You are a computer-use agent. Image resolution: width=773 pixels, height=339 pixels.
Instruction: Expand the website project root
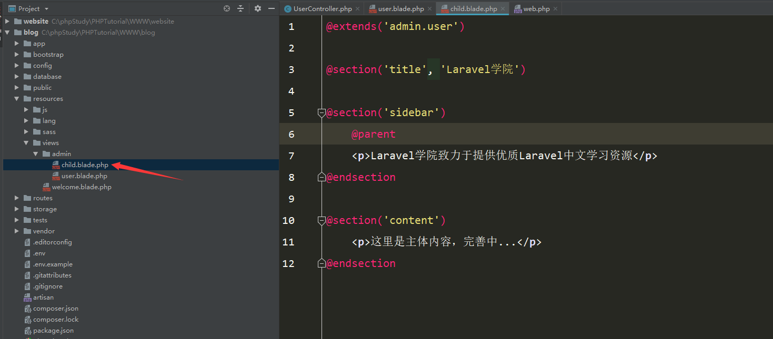(x=7, y=22)
